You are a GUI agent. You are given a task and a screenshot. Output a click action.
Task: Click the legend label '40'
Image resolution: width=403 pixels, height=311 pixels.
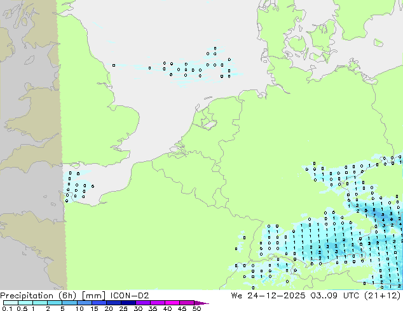click(x=167, y=308)
